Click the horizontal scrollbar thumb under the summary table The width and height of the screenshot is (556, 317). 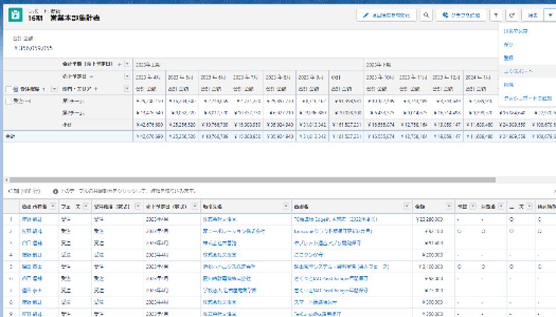point(253,180)
